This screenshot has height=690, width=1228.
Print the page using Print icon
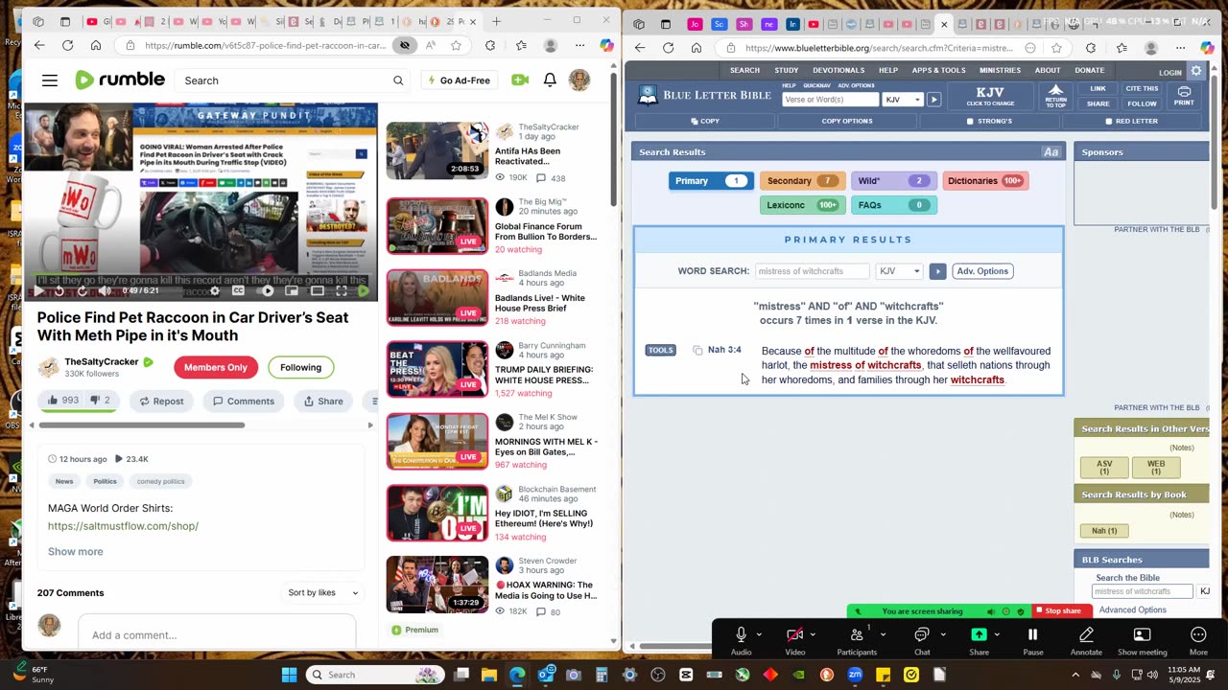coord(1184,96)
